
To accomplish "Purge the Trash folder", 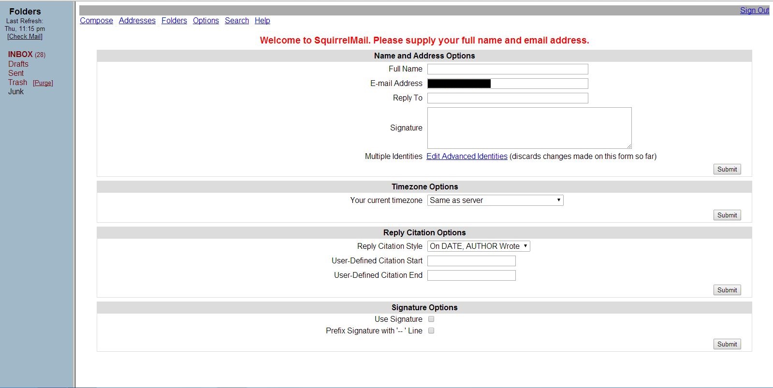I will (43, 83).
